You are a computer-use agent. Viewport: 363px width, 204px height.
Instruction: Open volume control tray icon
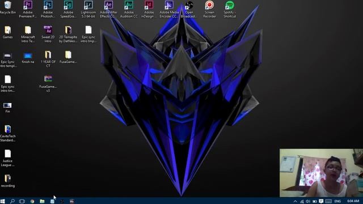point(308,202)
